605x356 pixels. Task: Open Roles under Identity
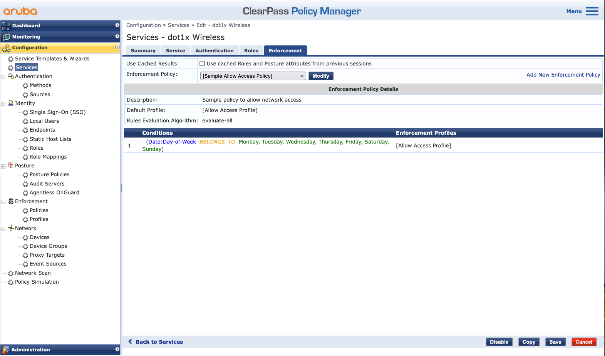pos(37,148)
